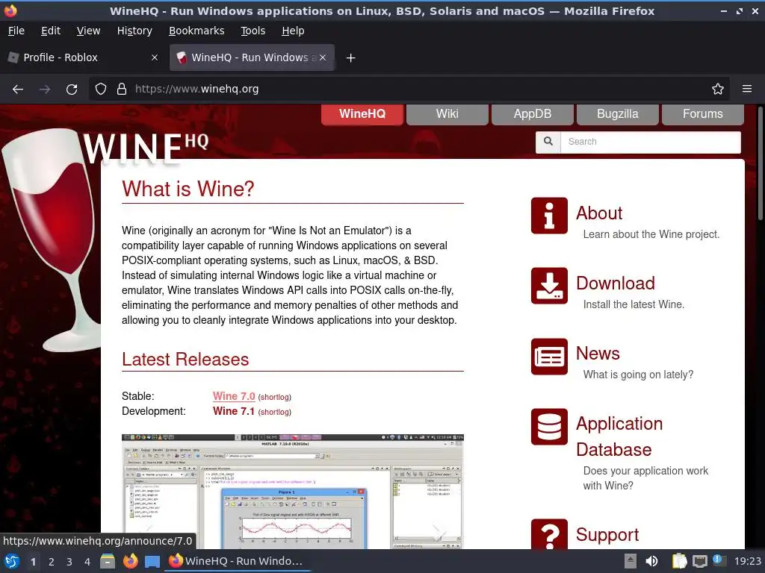Open shortlog for Wine 7.1

pos(275,412)
